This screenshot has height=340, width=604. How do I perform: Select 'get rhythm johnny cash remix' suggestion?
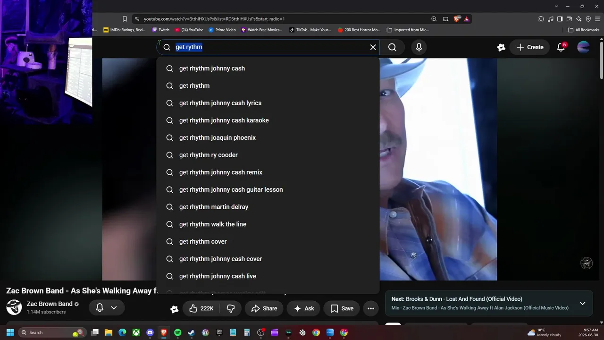click(x=268, y=172)
